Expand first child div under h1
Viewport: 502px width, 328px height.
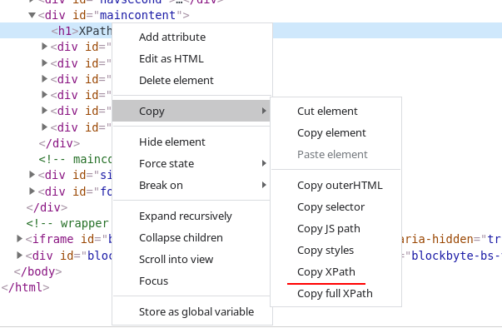pyautogui.click(x=44, y=47)
